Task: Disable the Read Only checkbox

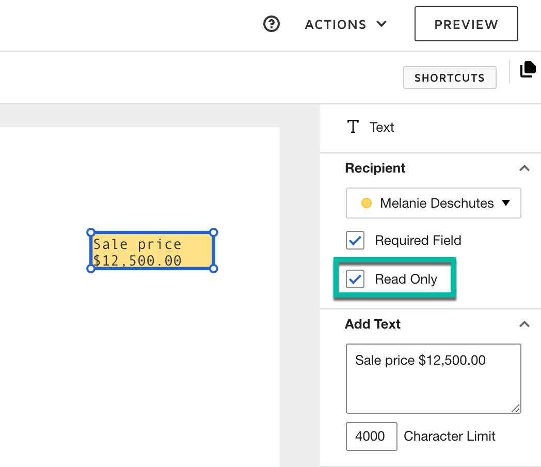Action: (x=355, y=279)
